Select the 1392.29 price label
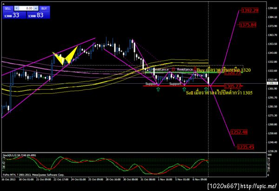 [250, 10]
